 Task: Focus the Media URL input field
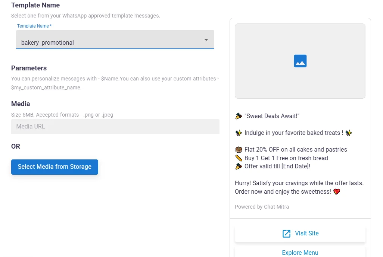pos(115,126)
